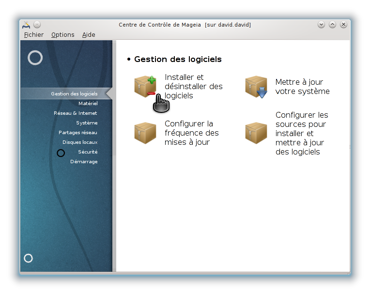Image resolution: width=370 pixels, height=294 pixels.
Task: Select the Gestion des logiciels category
Action: [x=66, y=93]
